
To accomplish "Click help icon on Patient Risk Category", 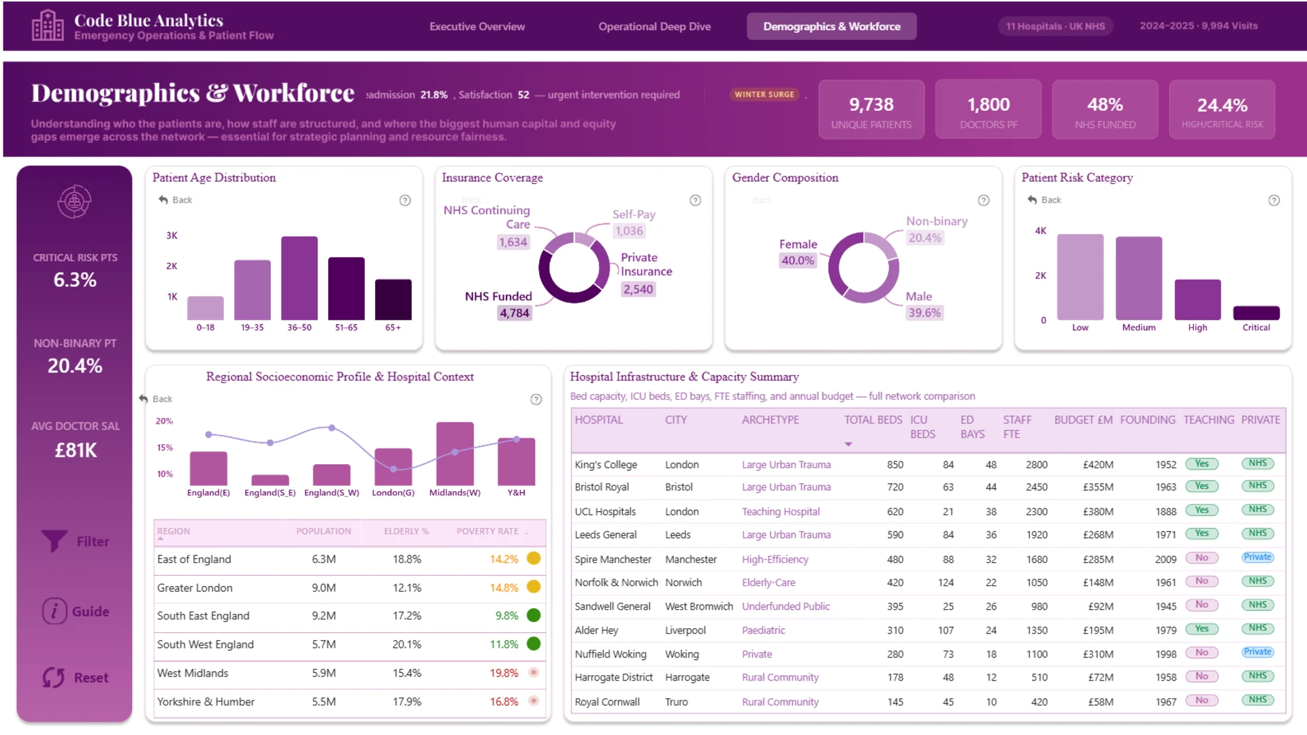I will [x=1274, y=200].
